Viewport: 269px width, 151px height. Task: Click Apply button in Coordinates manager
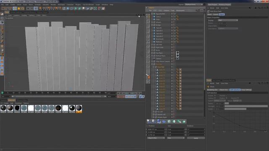[x=196, y=138]
